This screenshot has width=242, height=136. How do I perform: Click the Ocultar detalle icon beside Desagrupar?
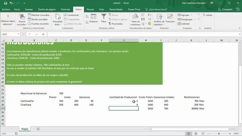tap(198, 19)
